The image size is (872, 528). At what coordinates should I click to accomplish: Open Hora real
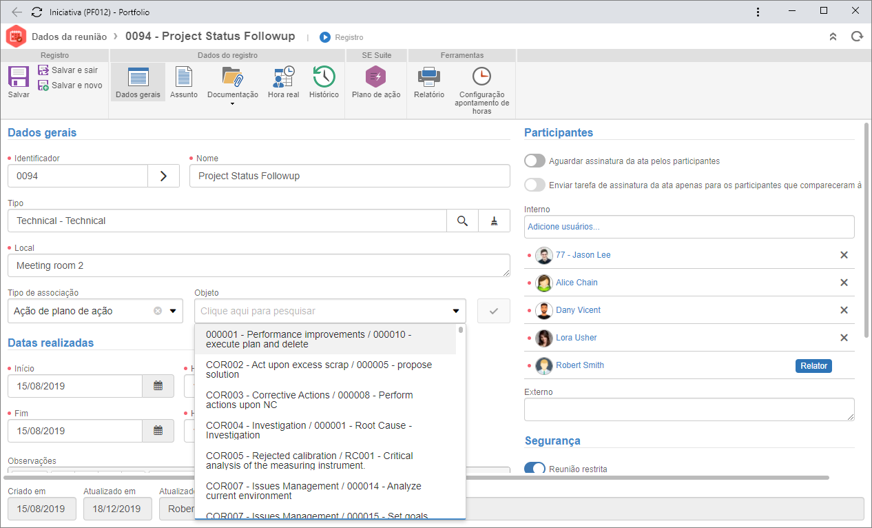284,82
